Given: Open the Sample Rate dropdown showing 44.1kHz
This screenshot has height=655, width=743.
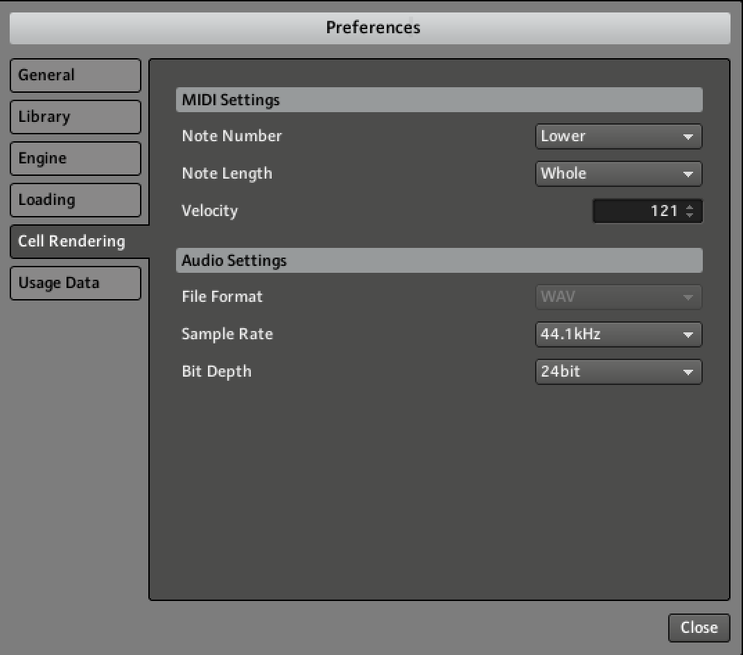Looking at the screenshot, I should click(618, 334).
